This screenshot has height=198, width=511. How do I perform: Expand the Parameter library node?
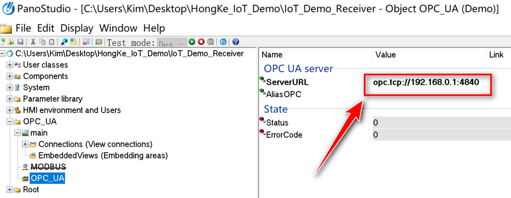click(10, 99)
